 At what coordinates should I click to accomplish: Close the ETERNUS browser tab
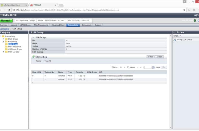pyautogui.click(x=55, y=5)
